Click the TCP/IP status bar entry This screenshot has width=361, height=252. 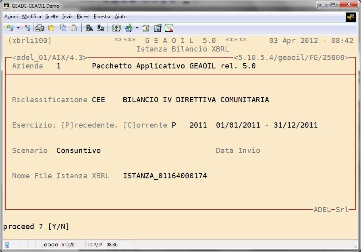[95, 245]
